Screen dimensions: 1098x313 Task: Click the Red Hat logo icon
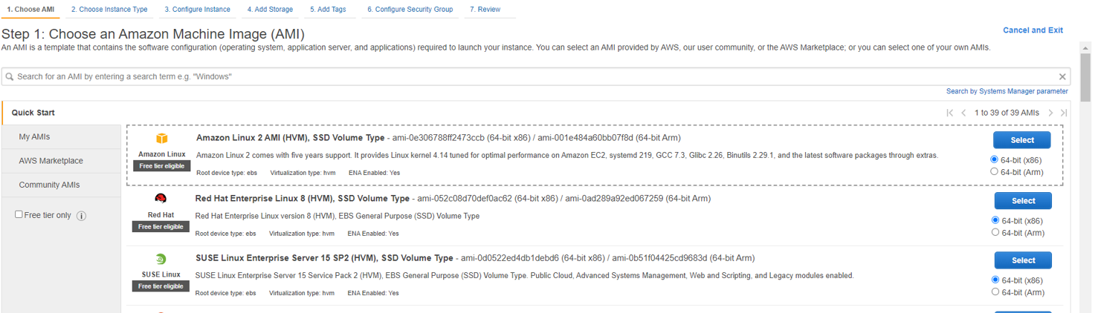click(x=161, y=199)
